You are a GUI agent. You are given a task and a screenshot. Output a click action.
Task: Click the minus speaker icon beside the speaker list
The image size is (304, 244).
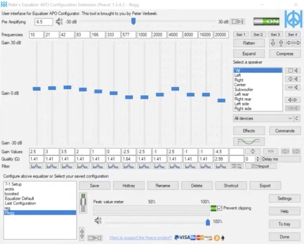293,87
